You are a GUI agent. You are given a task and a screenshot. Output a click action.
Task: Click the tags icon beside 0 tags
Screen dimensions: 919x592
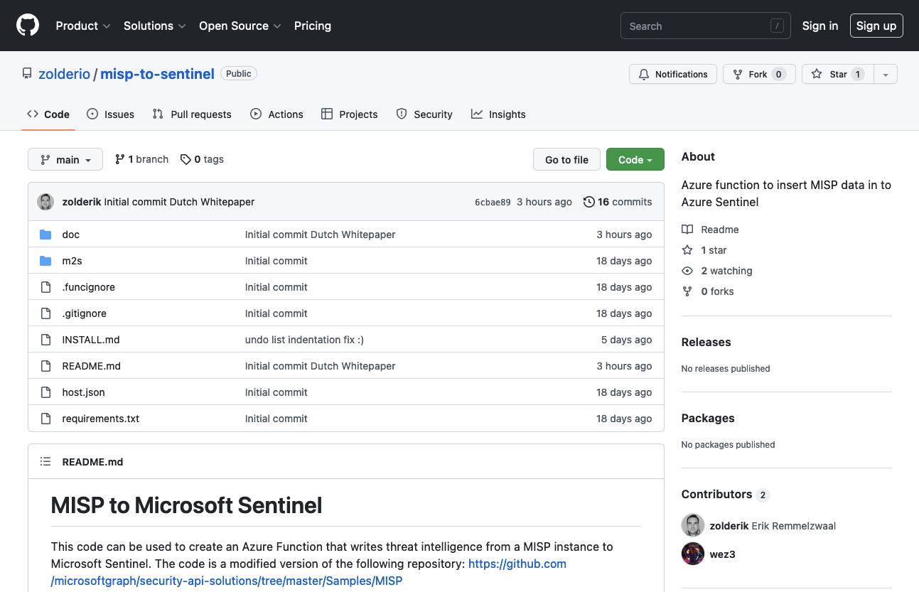[x=186, y=160]
